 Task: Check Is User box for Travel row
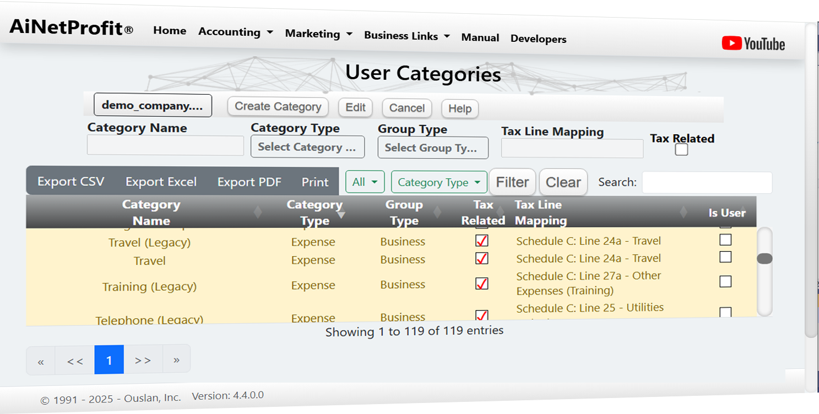726,257
